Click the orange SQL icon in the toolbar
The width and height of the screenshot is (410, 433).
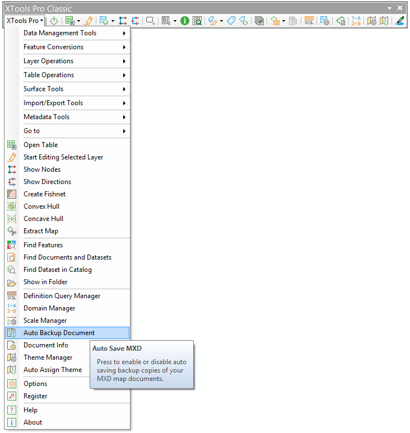point(309,21)
